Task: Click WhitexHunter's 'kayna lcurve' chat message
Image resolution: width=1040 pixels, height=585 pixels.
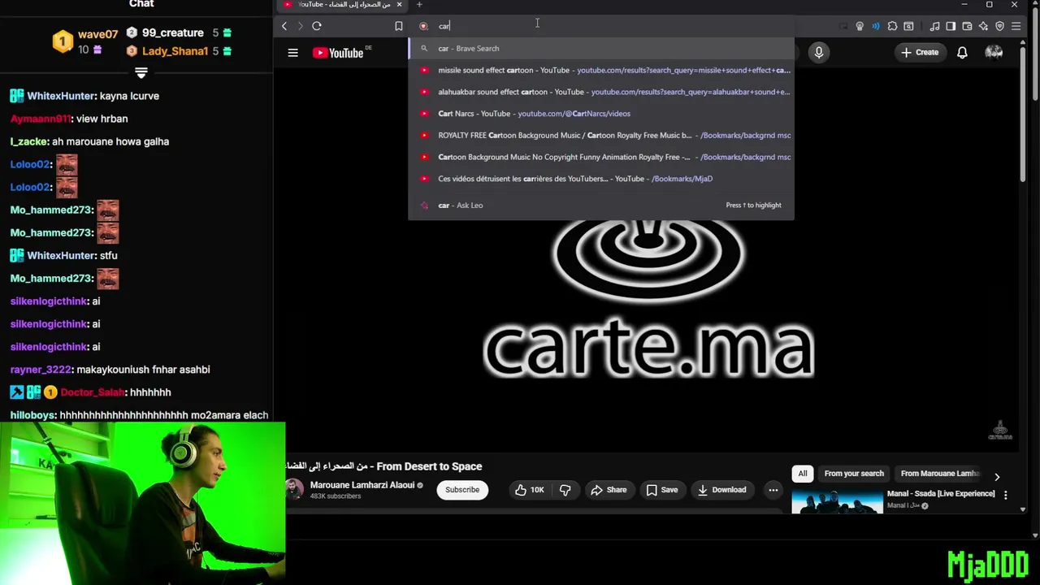Action: point(84,96)
